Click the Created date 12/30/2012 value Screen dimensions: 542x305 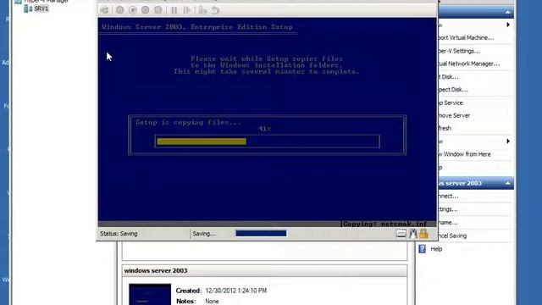[236, 291]
